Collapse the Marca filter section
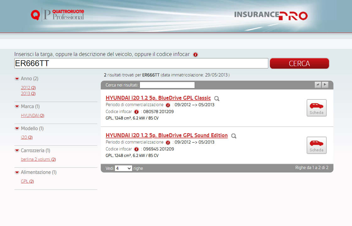Viewport: 352px width, 226px height. tap(17, 106)
